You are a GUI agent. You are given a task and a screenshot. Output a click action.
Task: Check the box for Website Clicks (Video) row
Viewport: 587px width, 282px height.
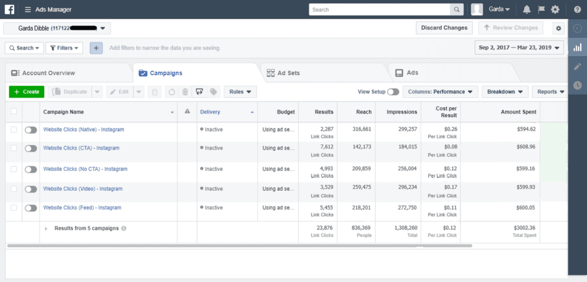[x=14, y=189]
